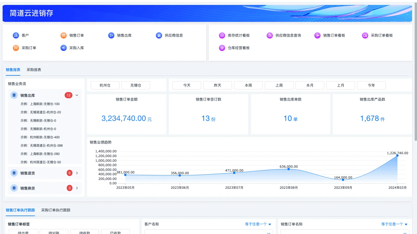Click the 销售退货 row icon
Screen dimensions: 417x234
click(x=14, y=173)
